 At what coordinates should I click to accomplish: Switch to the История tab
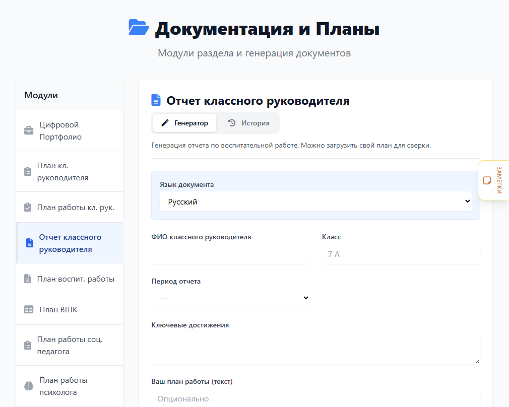[x=248, y=123]
